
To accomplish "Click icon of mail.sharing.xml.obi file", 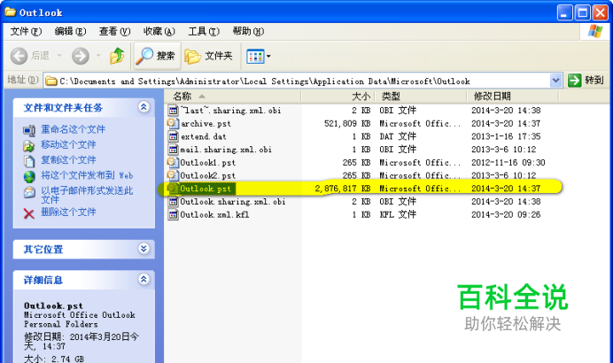I will [174, 150].
